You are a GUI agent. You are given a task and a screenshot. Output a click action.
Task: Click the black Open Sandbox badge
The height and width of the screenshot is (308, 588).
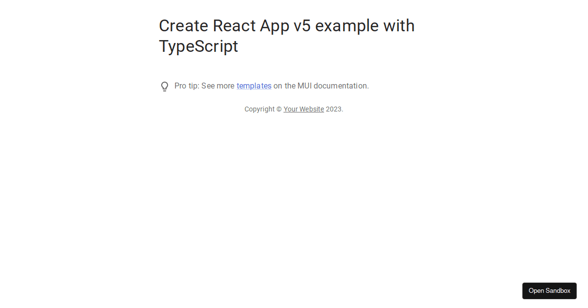point(549,290)
